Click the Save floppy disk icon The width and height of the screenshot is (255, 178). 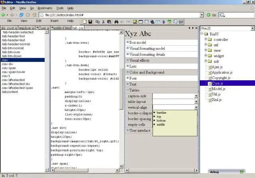coord(90,21)
